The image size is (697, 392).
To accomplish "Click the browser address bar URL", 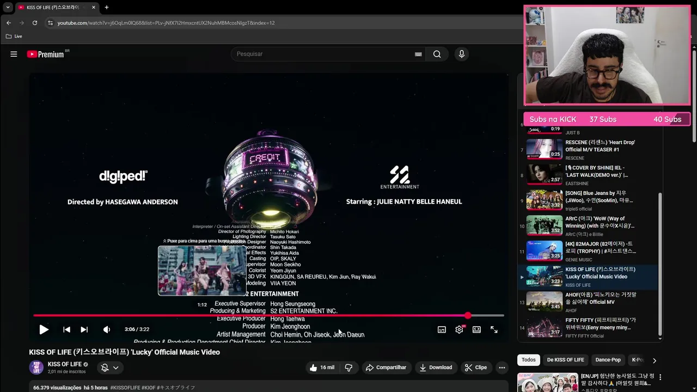I will [166, 23].
